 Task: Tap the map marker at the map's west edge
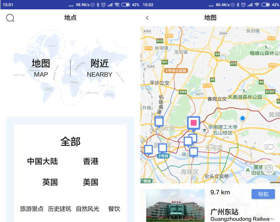(x=148, y=150)
